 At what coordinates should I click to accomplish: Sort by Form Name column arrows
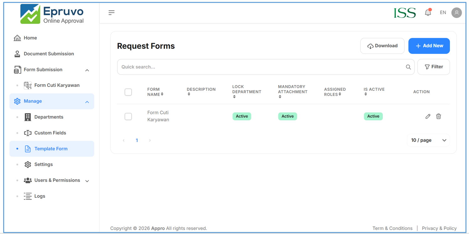(162, 94)
